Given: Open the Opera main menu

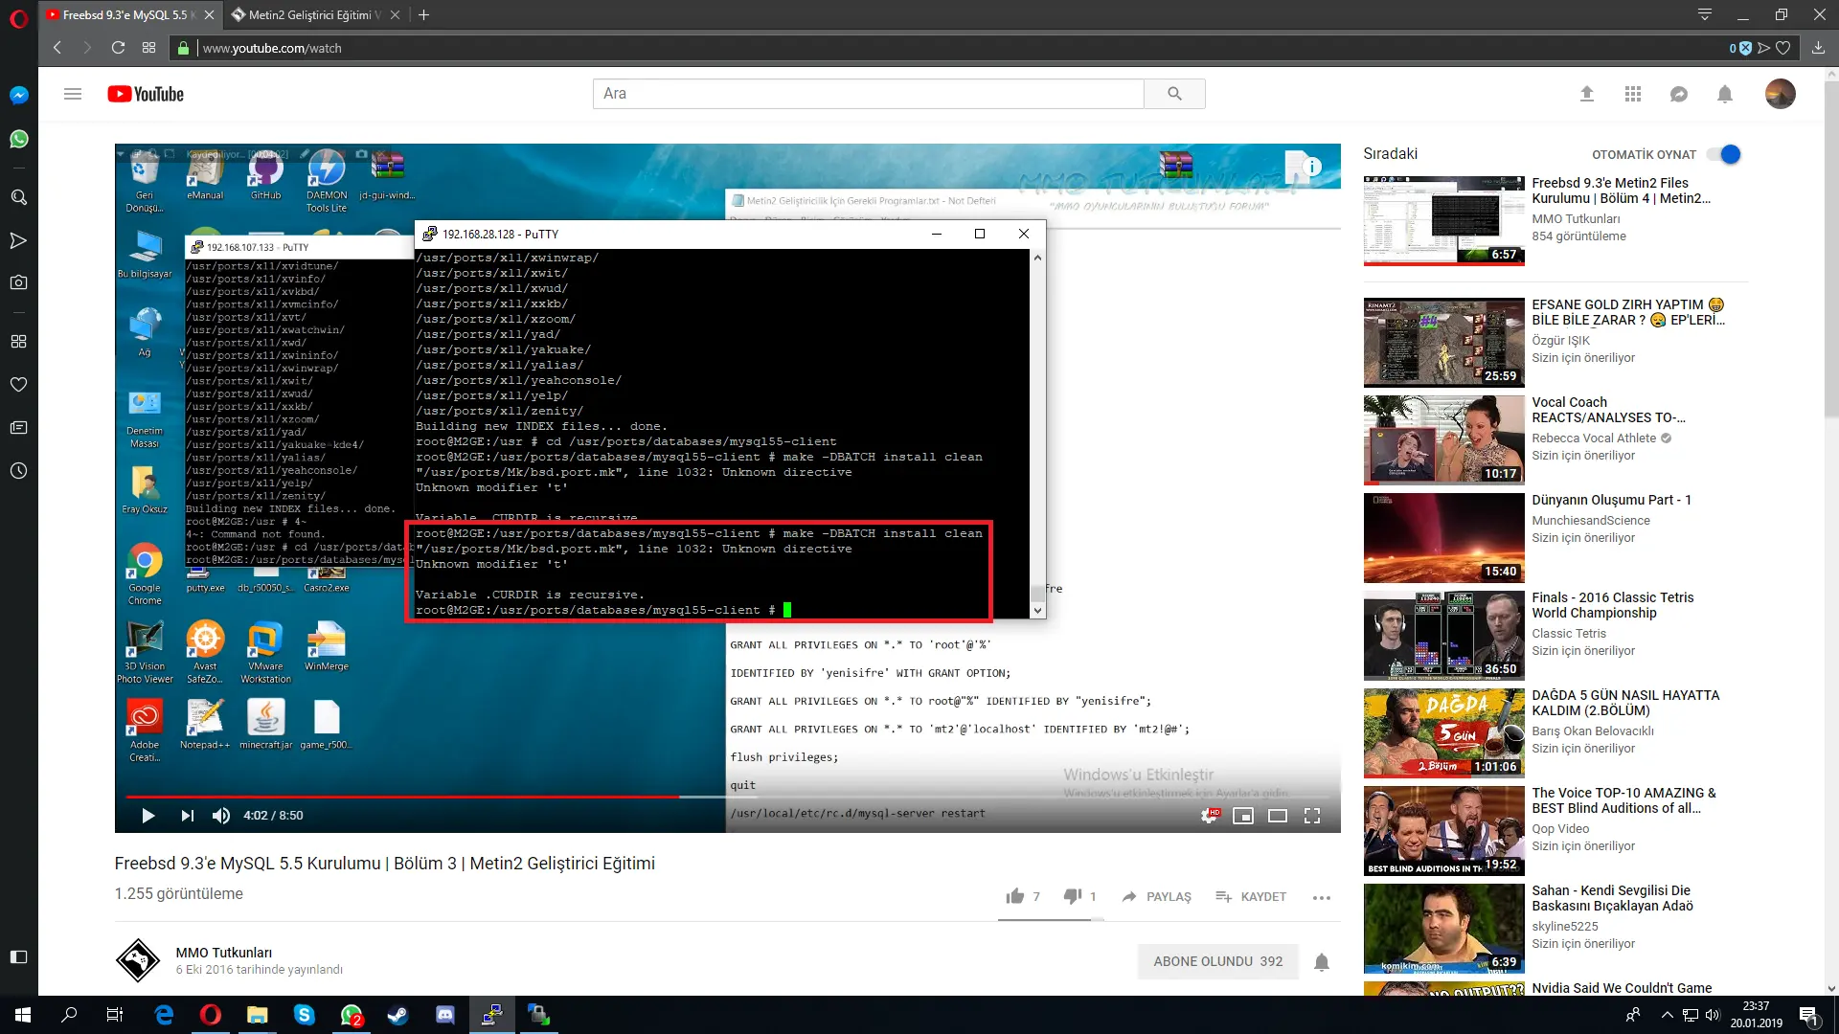Looking at the screenshot, I should pos(18,16).
